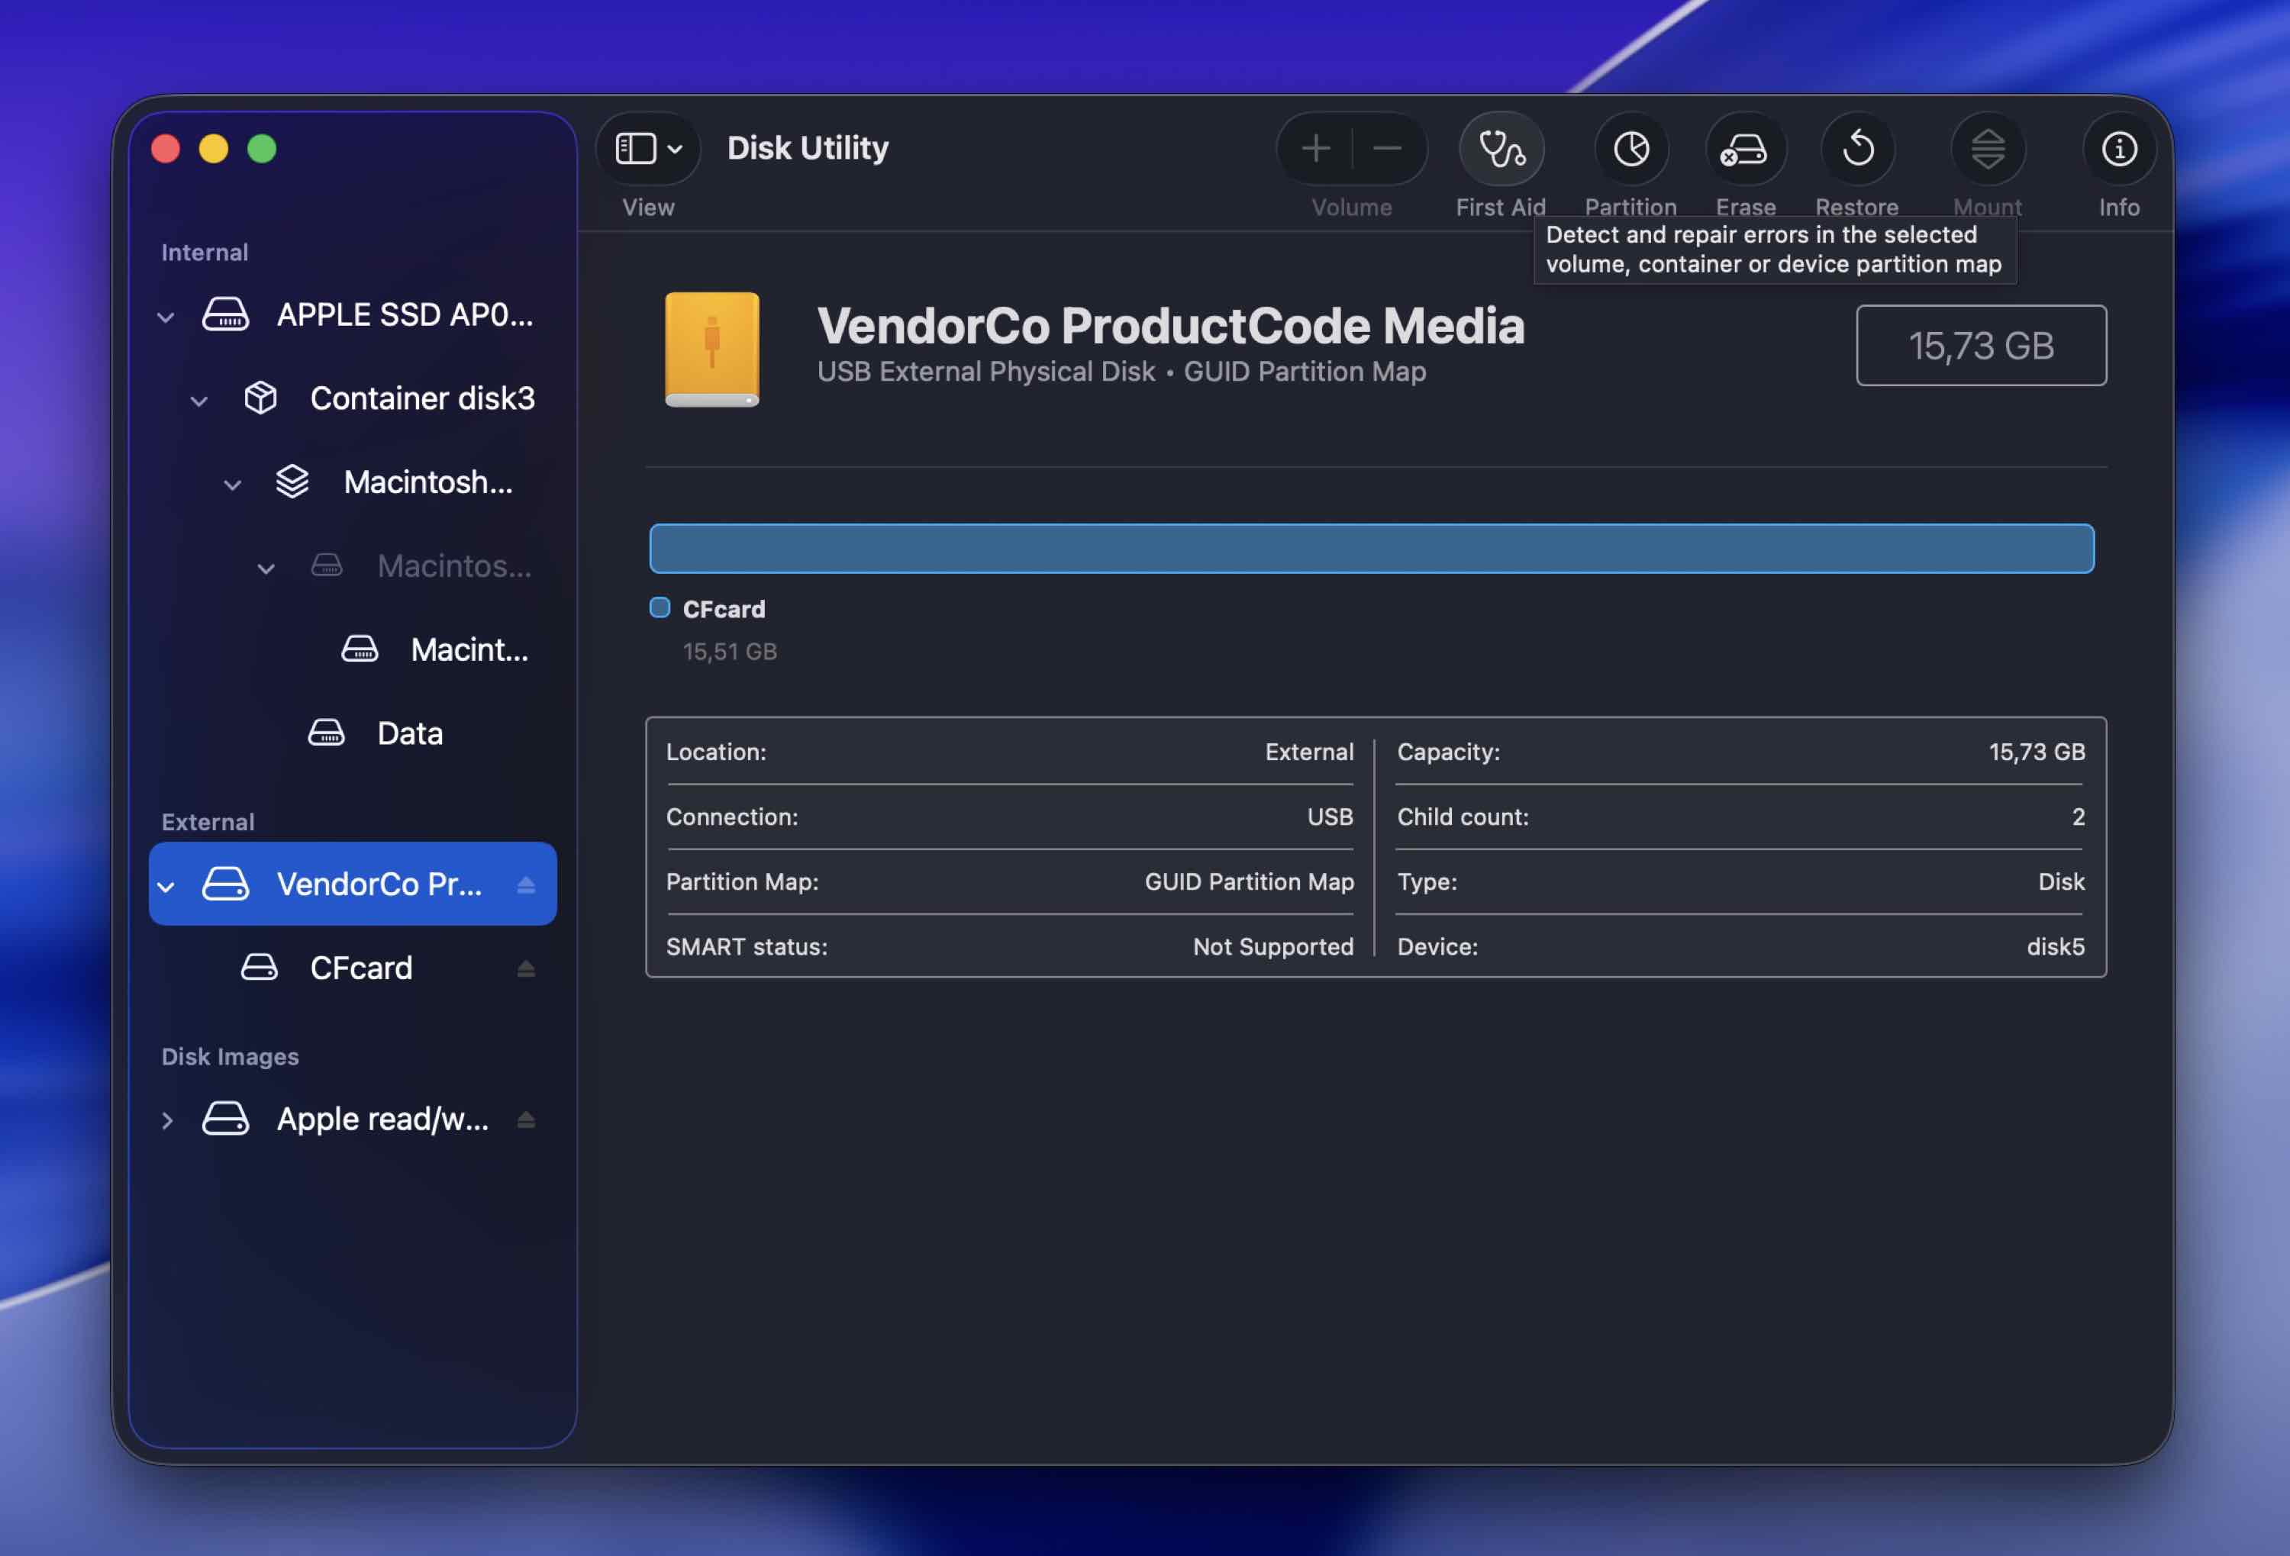Viewport: 2290px width, 1556px height.
Task: Eject the Apple read/w... disk image
Action: 526,1119
